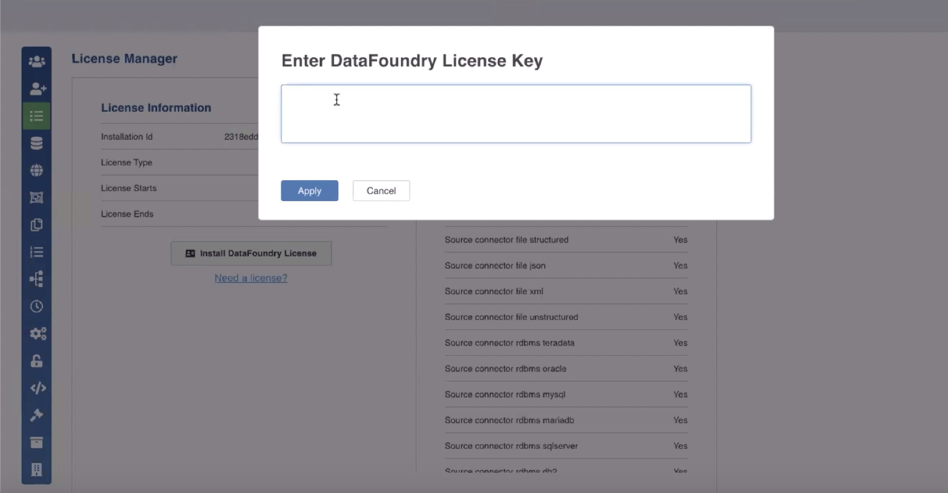
Task: Click 'Source connector rdbms mysql' row
Action: (566, 394)
